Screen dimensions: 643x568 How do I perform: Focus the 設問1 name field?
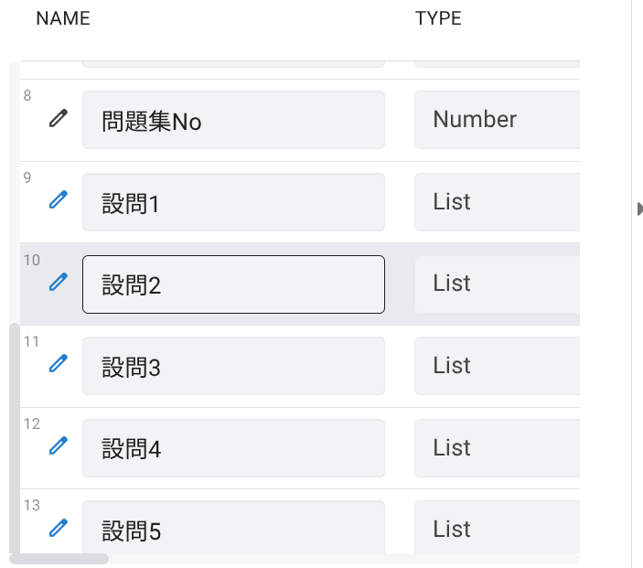click(x=233, y=202)
